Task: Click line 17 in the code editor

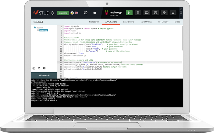Action: coord(91,62)
